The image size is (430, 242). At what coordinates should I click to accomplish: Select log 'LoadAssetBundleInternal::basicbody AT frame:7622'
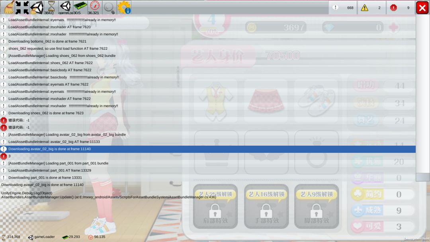(208, 70)
